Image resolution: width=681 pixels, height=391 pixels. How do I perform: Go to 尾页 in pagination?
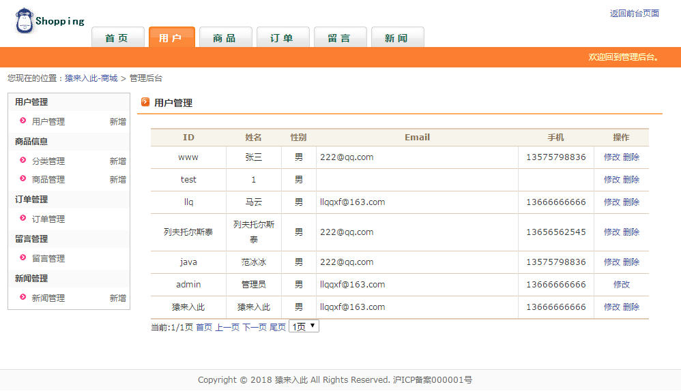[278, 327]
